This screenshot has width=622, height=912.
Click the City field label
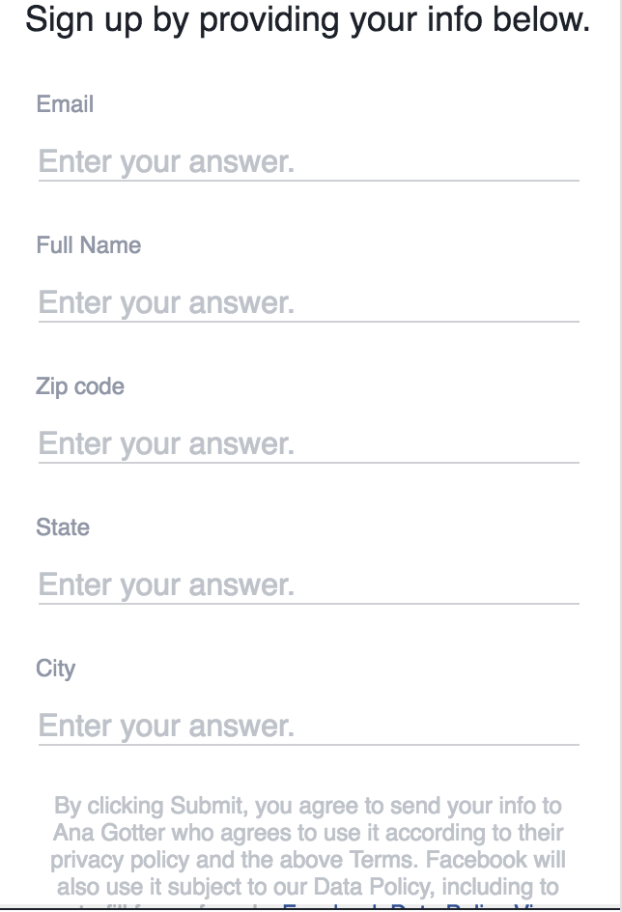click(x=56, y=669)
